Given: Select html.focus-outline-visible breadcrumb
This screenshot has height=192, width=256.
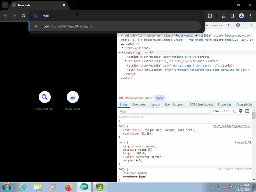Looking at the screenshot, I should click(x=136, y=98).
